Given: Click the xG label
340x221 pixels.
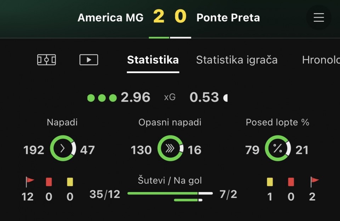Looking at the screenshot, I should (x=170, y=97).
